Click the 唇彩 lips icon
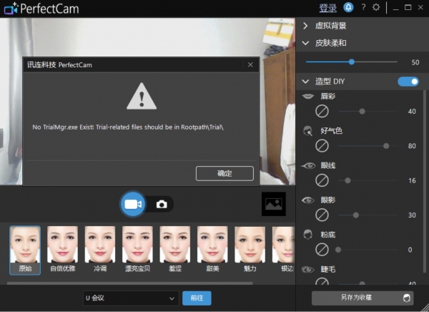 pyautogui.click(x=307, y=96)
